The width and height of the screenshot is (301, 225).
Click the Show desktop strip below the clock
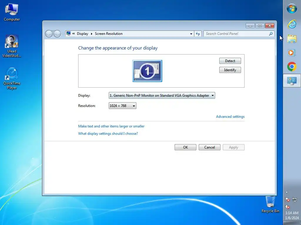292,223
